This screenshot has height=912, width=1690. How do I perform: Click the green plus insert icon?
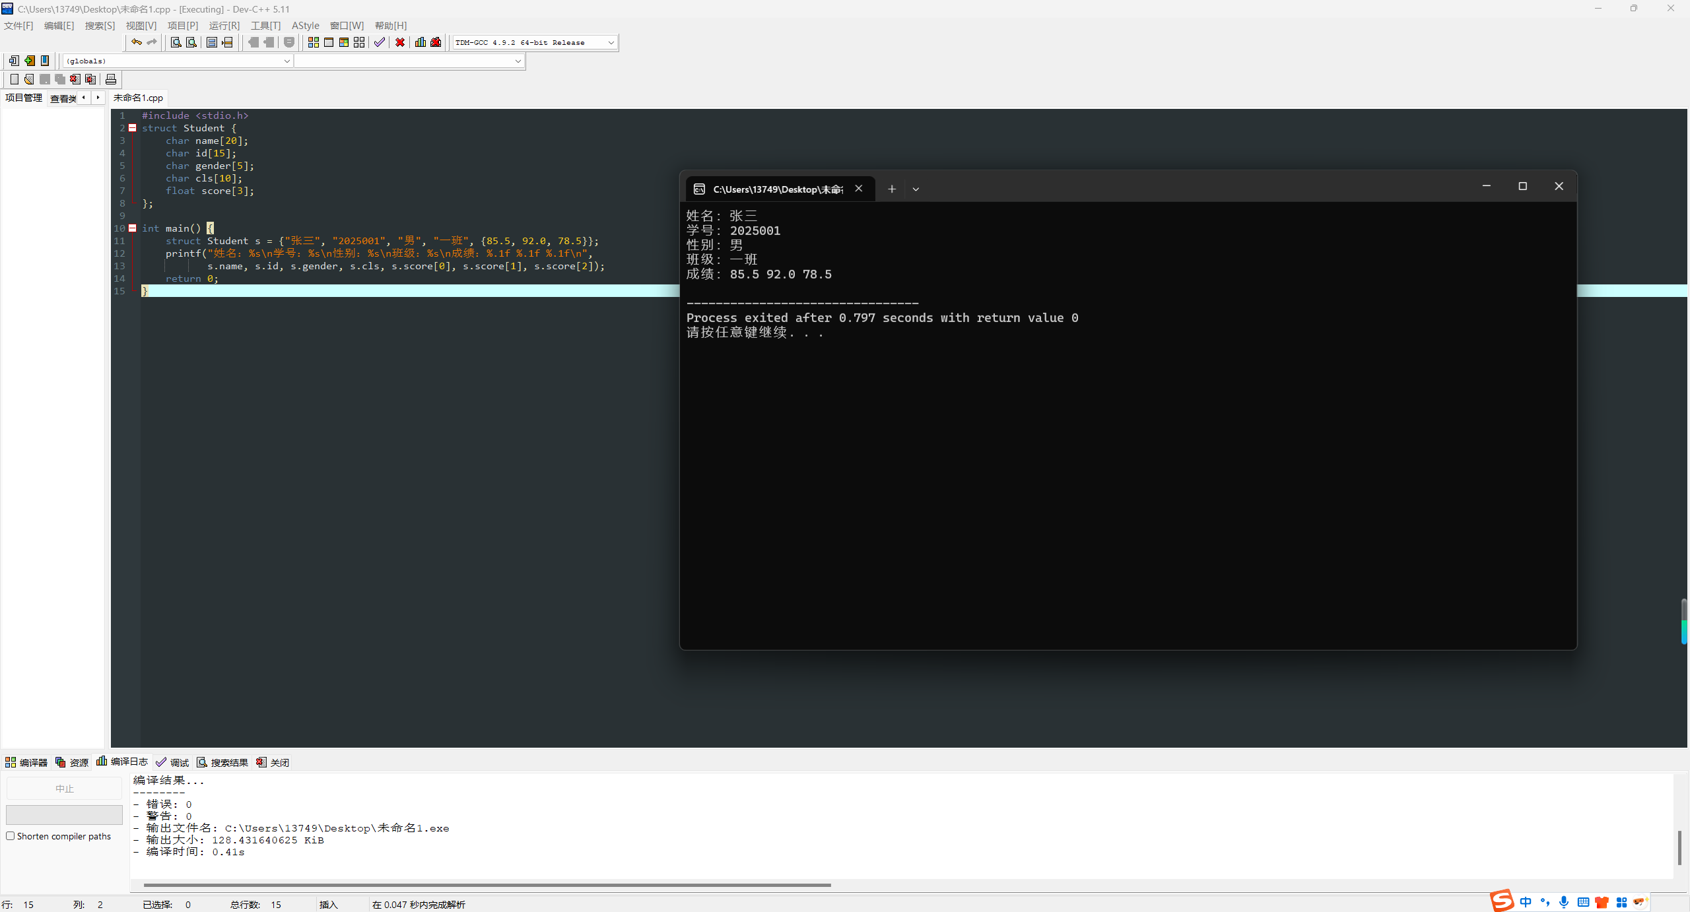(29, 61)
